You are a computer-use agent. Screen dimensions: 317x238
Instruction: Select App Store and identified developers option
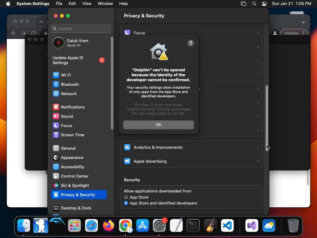126,203
